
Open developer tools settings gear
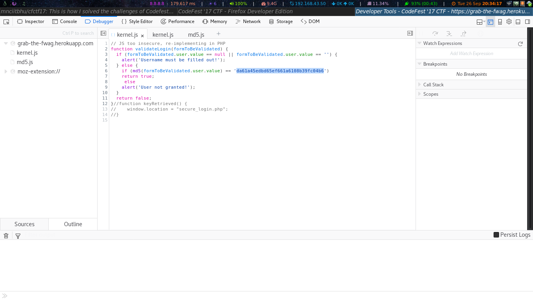pyautogui.click(x=509, y=21)
